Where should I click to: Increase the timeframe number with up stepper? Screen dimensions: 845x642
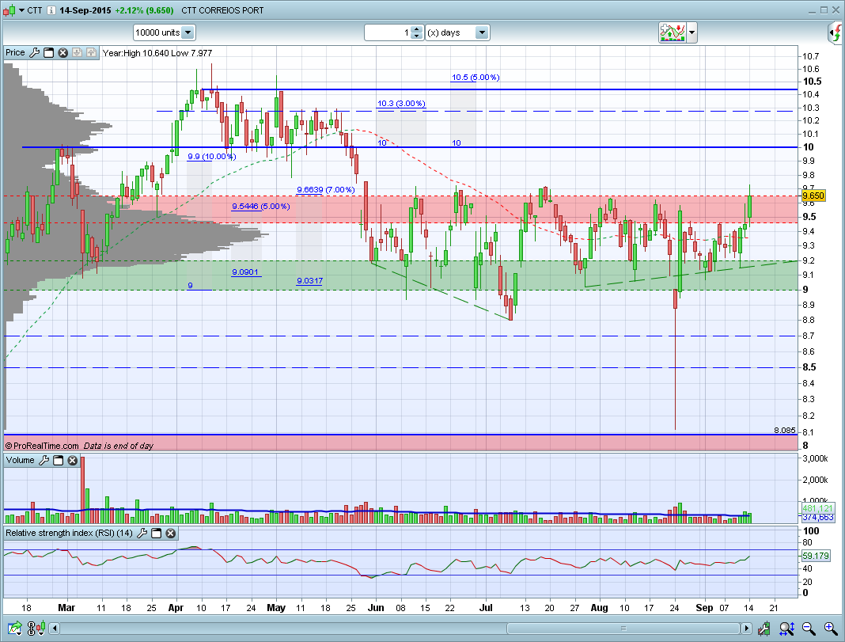click(417, 29)
